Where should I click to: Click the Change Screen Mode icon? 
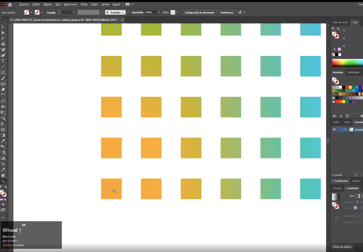(x=3, y=210)
